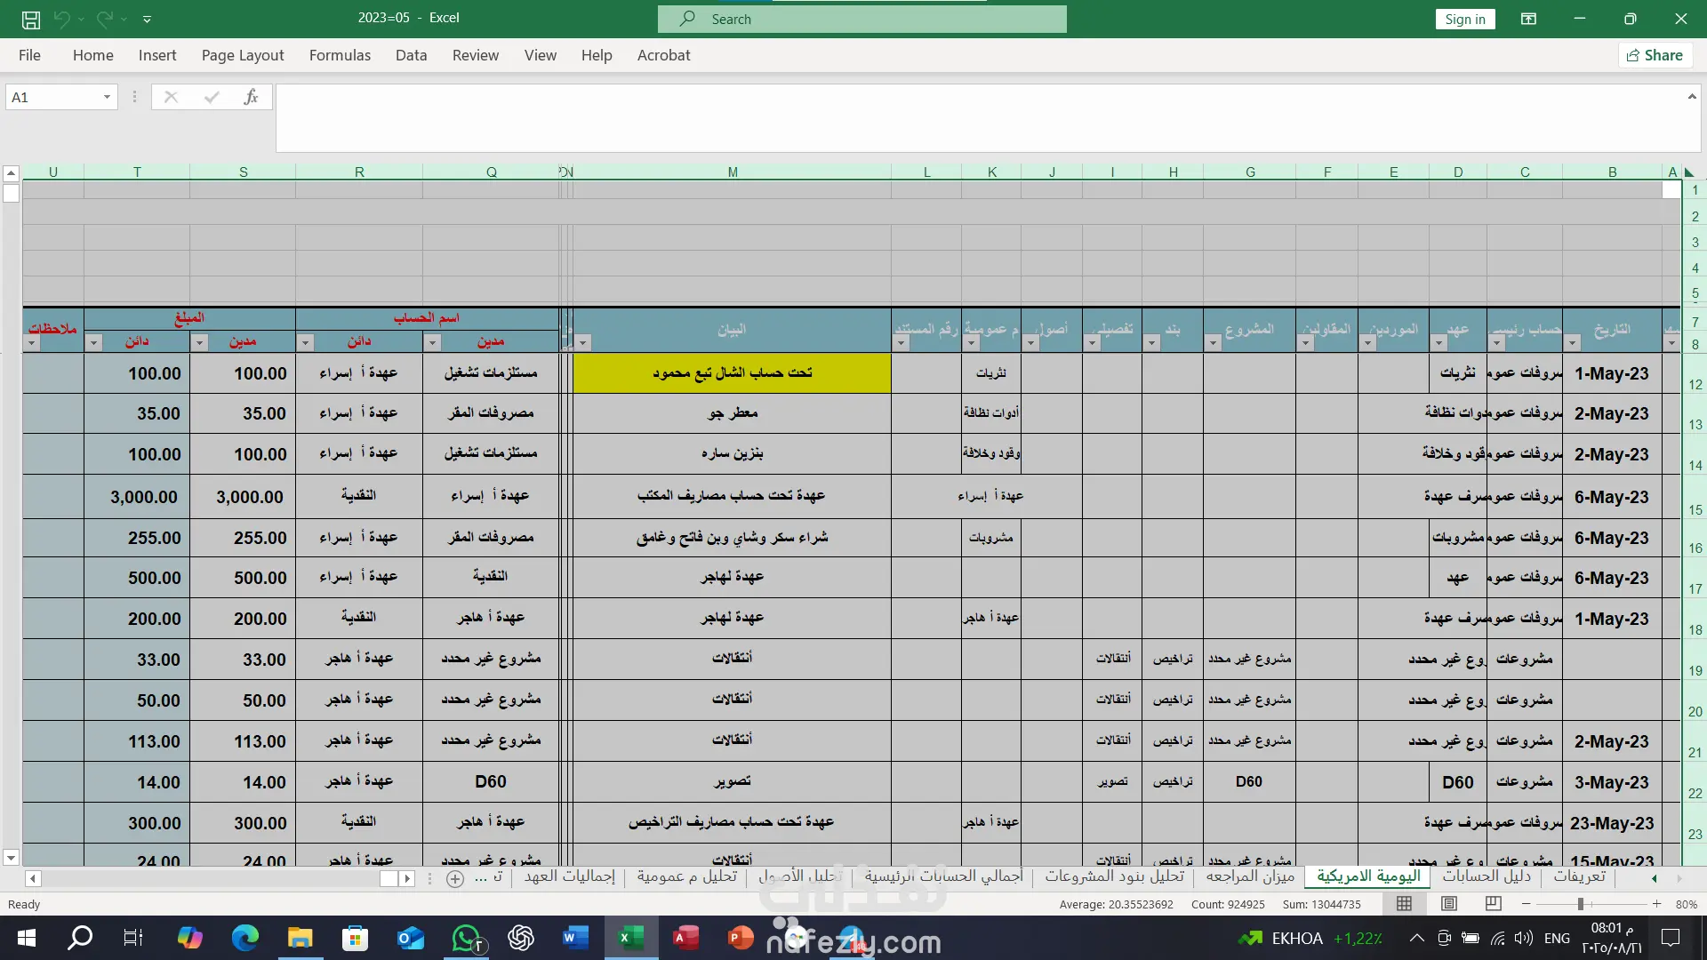Open the Formulas ribbon tab
1707x960 pixels.
tap(340, 55)
